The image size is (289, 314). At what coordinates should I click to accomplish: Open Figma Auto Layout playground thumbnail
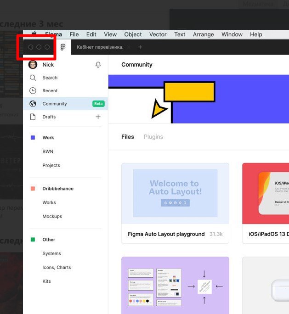[175, 193]
